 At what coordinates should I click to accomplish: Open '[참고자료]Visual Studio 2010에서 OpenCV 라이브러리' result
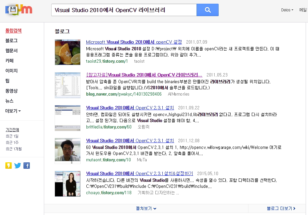click(x=144, y=75)
